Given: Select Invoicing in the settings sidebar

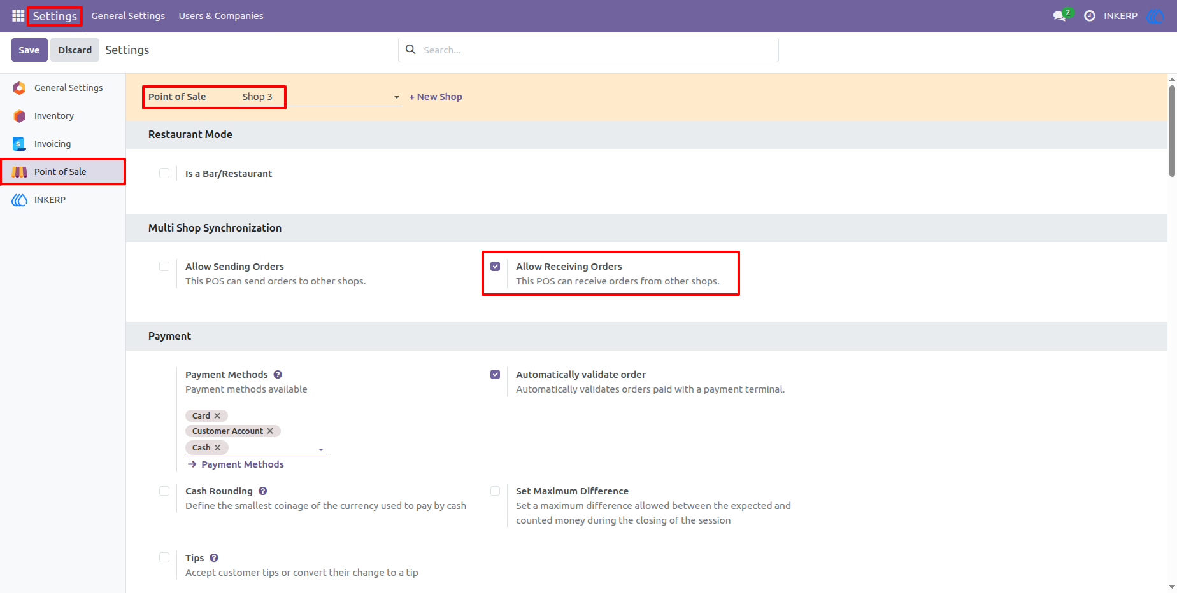Looking at the screenshot, I should pyautogui.click(x=62, y=144).
